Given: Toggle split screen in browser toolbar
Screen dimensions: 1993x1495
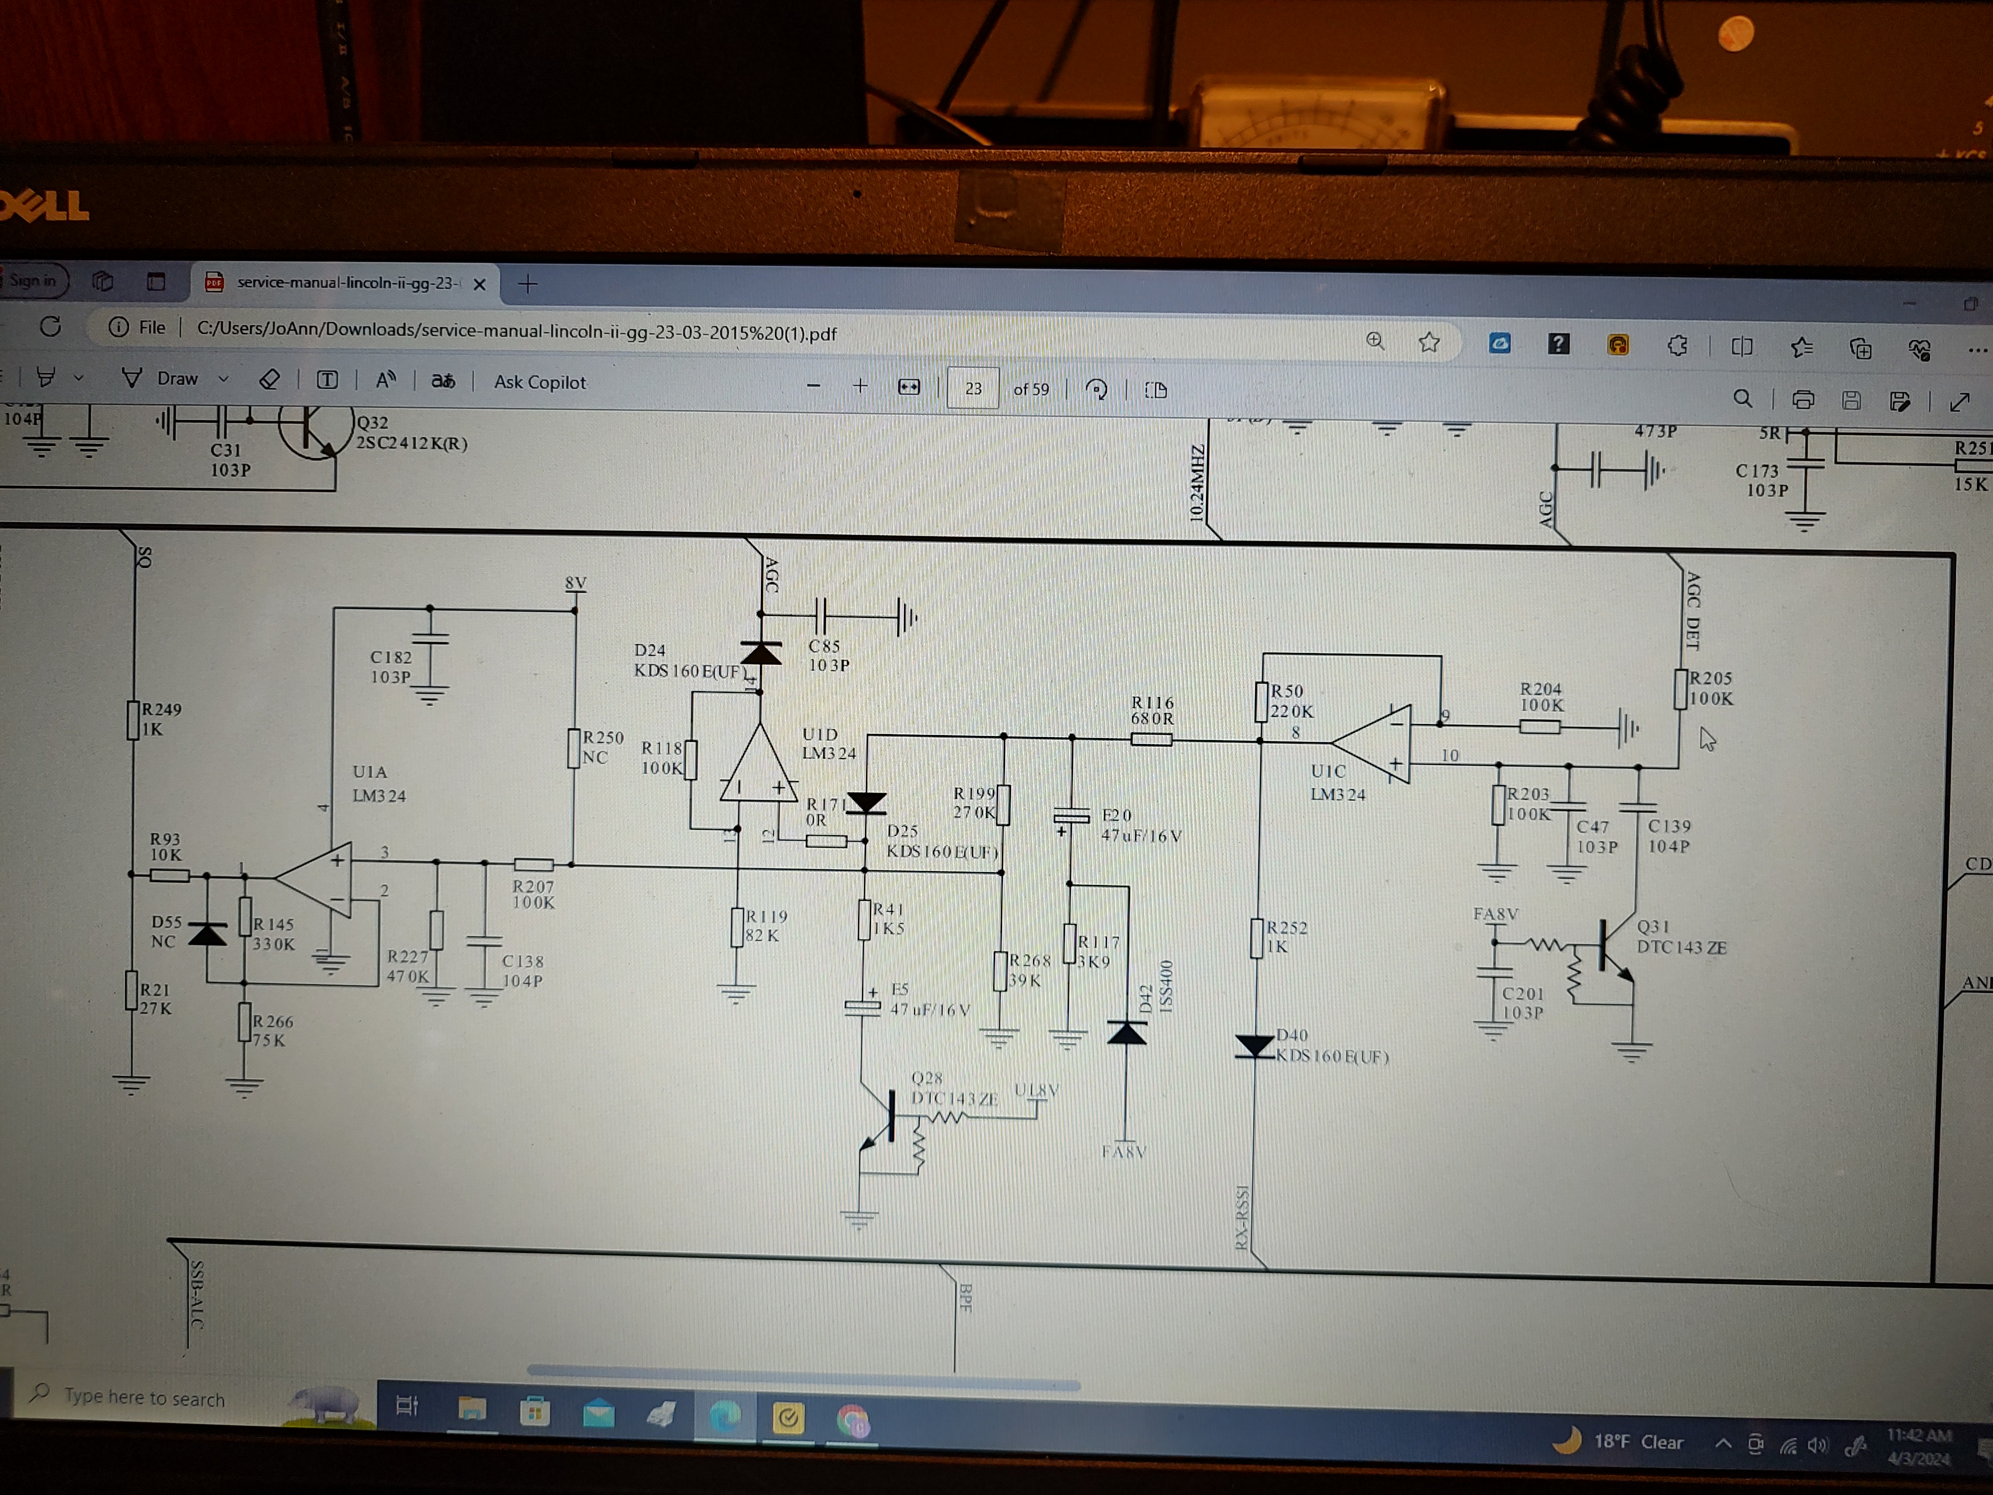Looking at the screenshot, I should coord(1741,347).
